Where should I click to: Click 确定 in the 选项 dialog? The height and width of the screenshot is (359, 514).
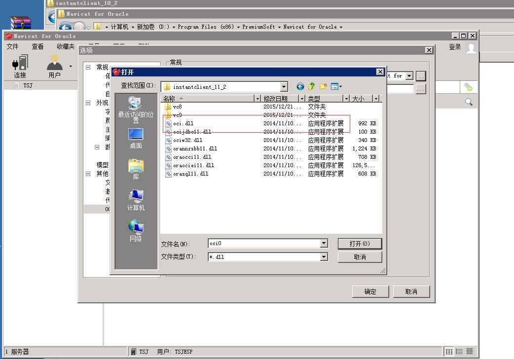370,291
